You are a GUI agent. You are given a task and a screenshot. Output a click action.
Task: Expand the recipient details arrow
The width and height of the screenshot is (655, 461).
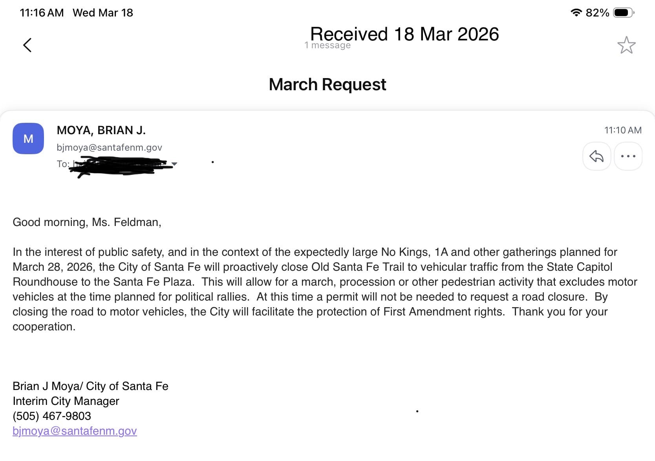pos(175,164)
